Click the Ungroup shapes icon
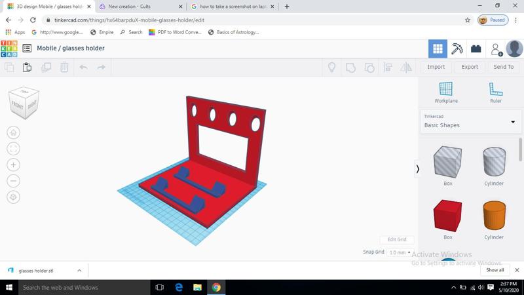The image size is (524, 295). (x=369, y=68)
